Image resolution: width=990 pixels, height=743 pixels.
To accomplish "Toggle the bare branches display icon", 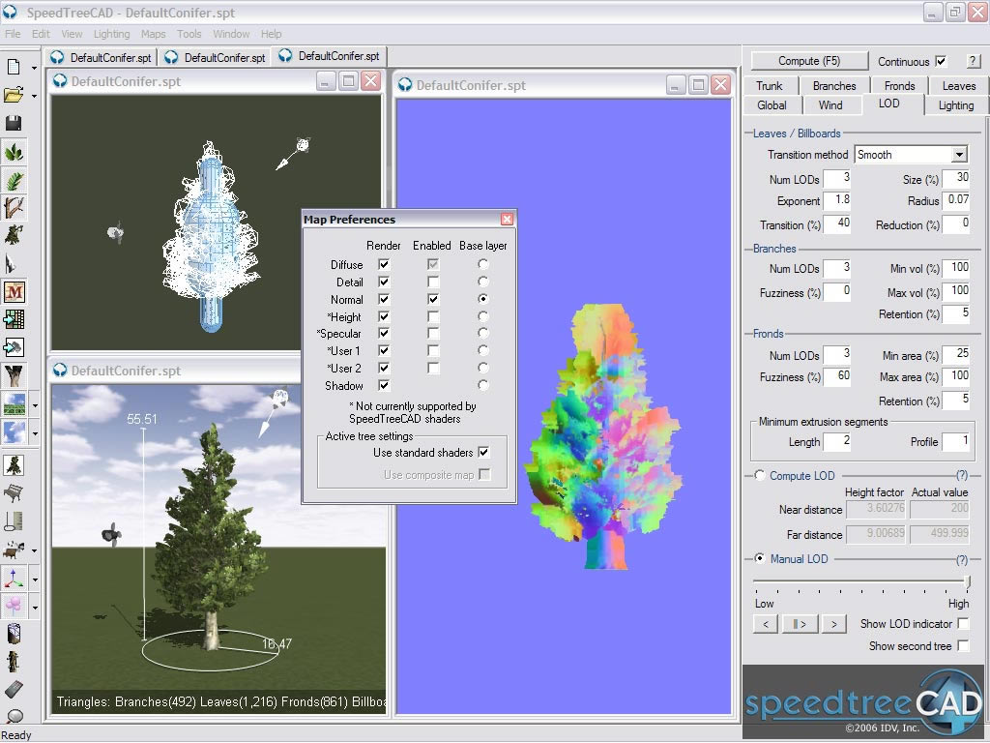I will coord(14,208).
